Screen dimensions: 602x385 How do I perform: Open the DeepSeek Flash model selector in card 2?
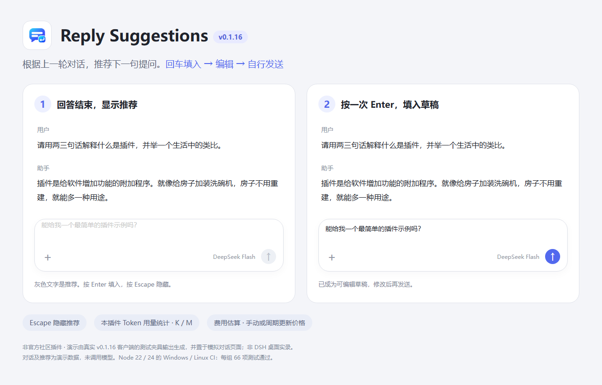pos(518,257)
